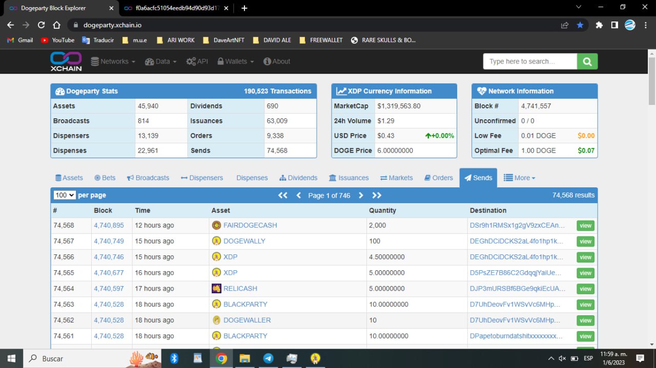Screen dimensions: 656x368
Task: Open the RELICASH asset link
Action: click(x=240, y=288)
